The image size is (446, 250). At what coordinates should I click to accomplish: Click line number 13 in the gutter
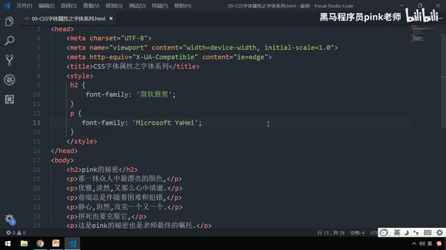37,123
